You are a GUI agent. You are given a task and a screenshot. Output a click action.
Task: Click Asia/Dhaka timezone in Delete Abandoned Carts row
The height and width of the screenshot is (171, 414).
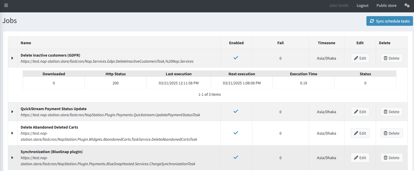(326, 133)
